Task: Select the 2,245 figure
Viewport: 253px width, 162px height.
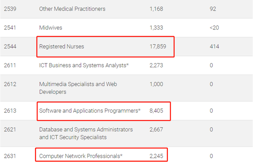Action: pos(156,156)
